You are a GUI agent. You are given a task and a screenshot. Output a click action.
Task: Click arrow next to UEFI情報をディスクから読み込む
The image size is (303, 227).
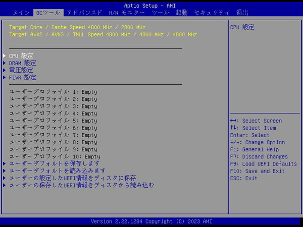coord(4,185)
